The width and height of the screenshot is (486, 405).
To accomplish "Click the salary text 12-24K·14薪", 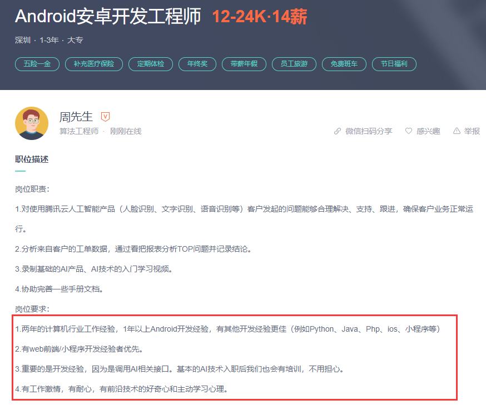I will coord(260,17).
